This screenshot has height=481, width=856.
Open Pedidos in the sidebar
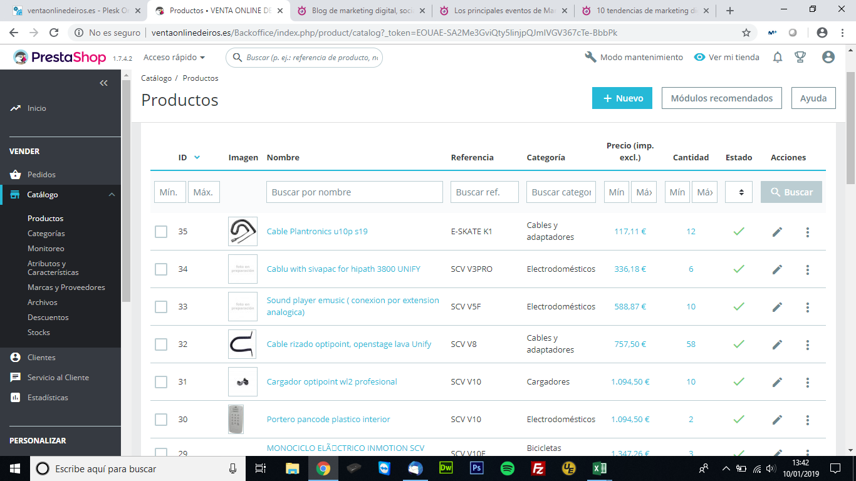pyautogui.click(x=41, y=175)
